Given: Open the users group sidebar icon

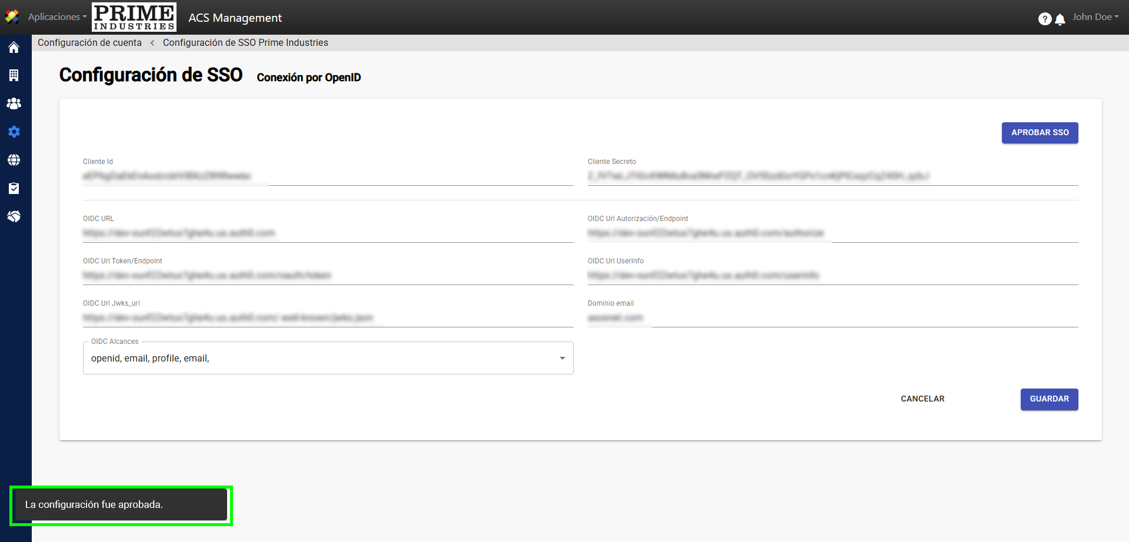Looking at the screenshot, I should (14, 103).
